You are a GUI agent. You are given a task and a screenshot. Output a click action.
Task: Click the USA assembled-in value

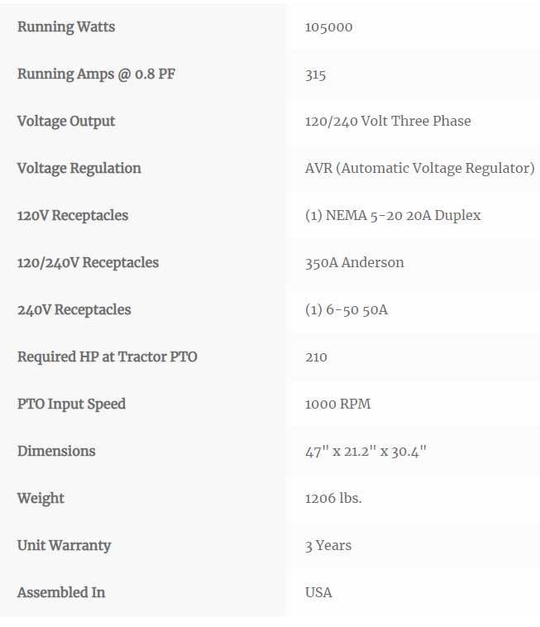pos(318,592)
